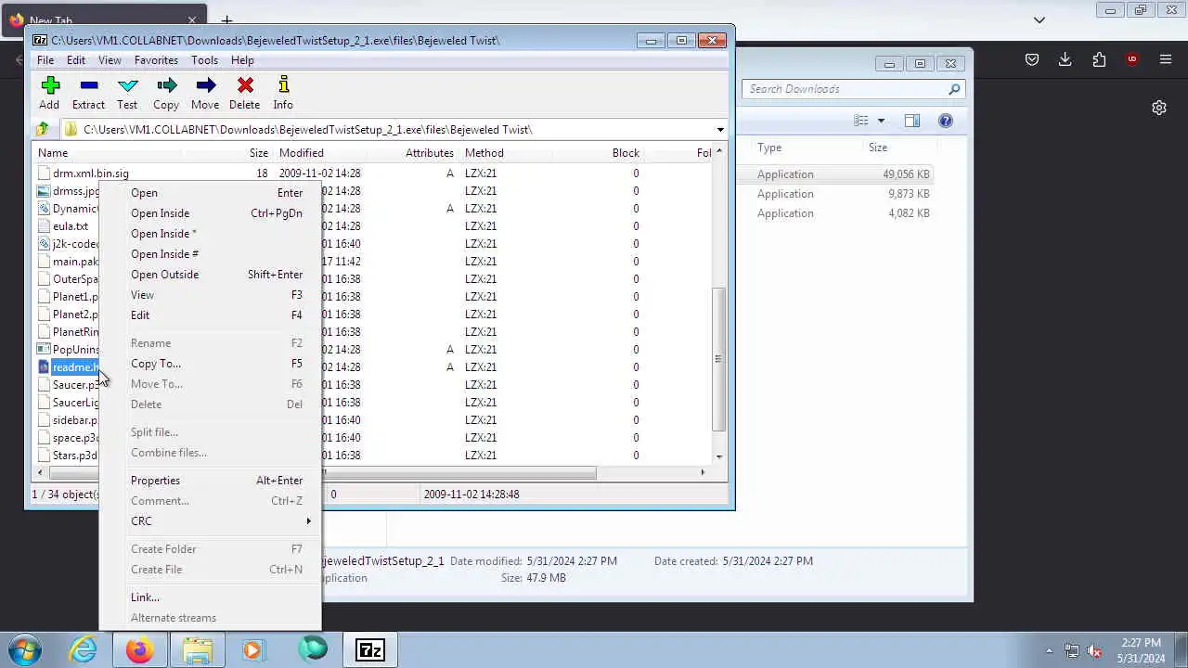1188x668 pixels.
Task: Show hidden system tray icons arrow
Action: 1050,650
